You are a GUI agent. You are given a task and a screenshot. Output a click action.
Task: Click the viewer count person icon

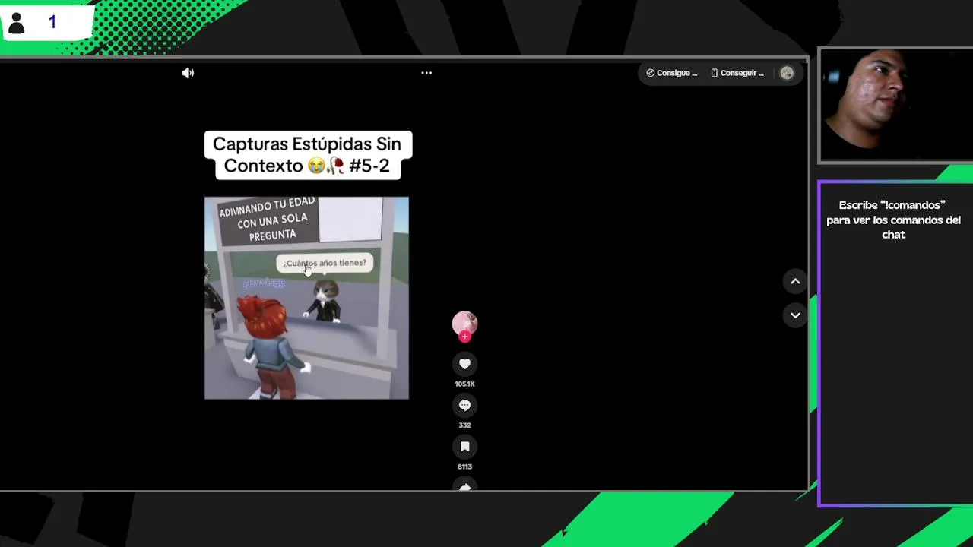pyautogui.click(x=16, y=23)
